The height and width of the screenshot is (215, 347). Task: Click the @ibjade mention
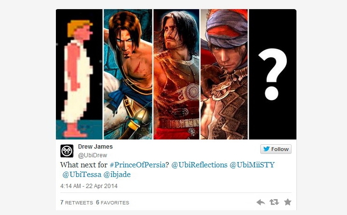(117, 175)
